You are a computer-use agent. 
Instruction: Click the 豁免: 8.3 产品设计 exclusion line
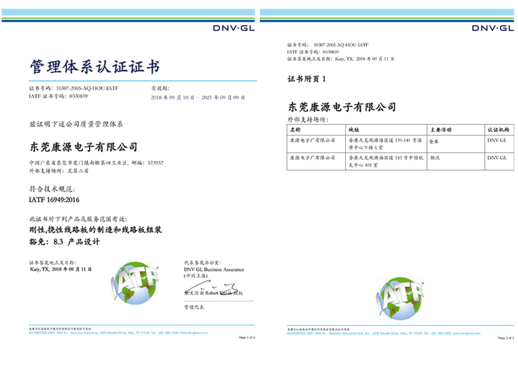tap(64, 242)
